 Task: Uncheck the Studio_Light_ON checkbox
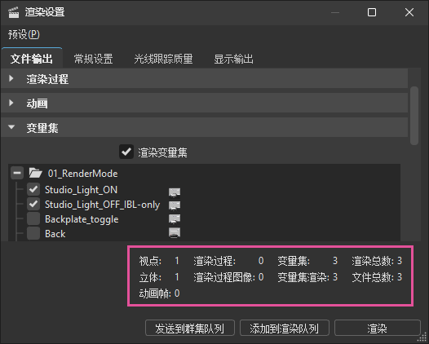click(x=33, y=189)
